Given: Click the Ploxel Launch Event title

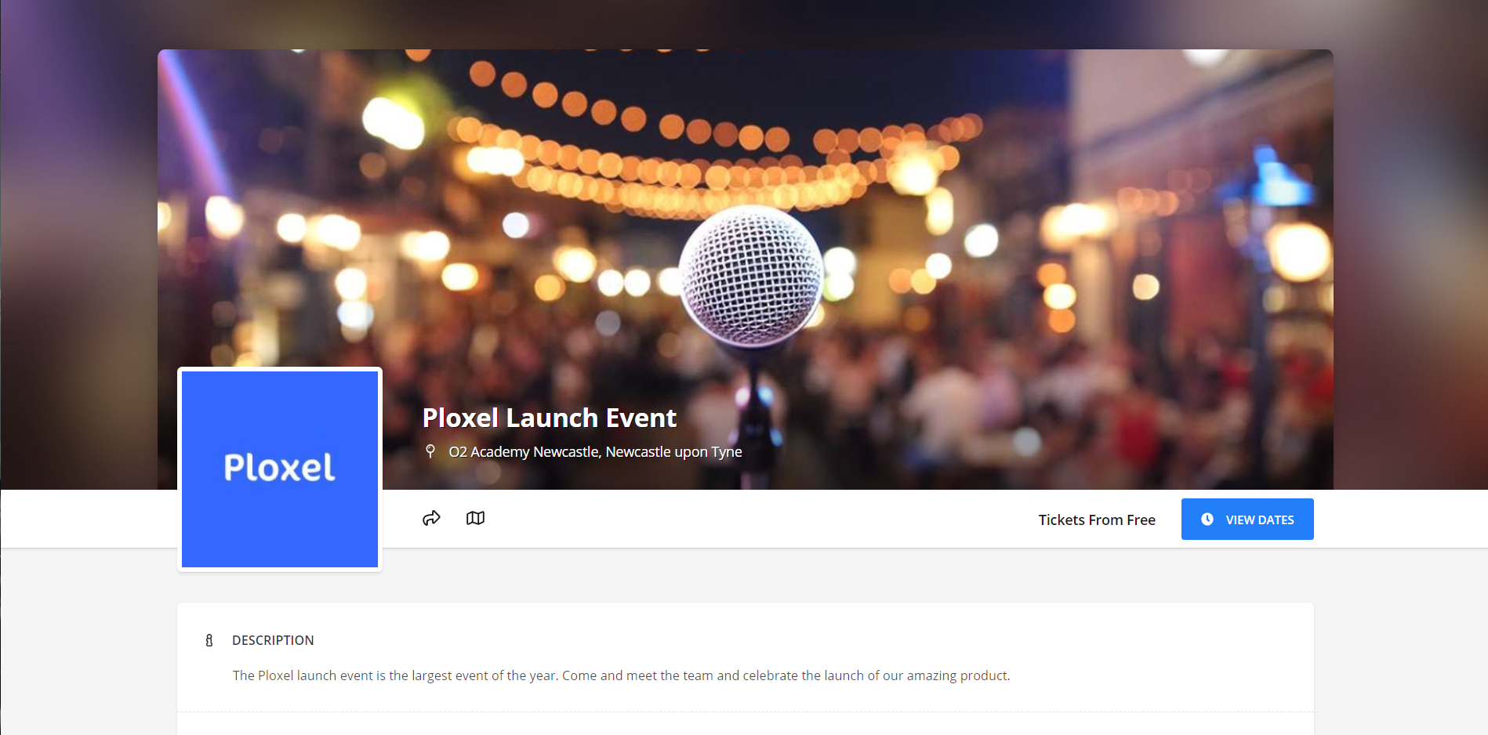Looking at the screenshot, I should (550, 418).
